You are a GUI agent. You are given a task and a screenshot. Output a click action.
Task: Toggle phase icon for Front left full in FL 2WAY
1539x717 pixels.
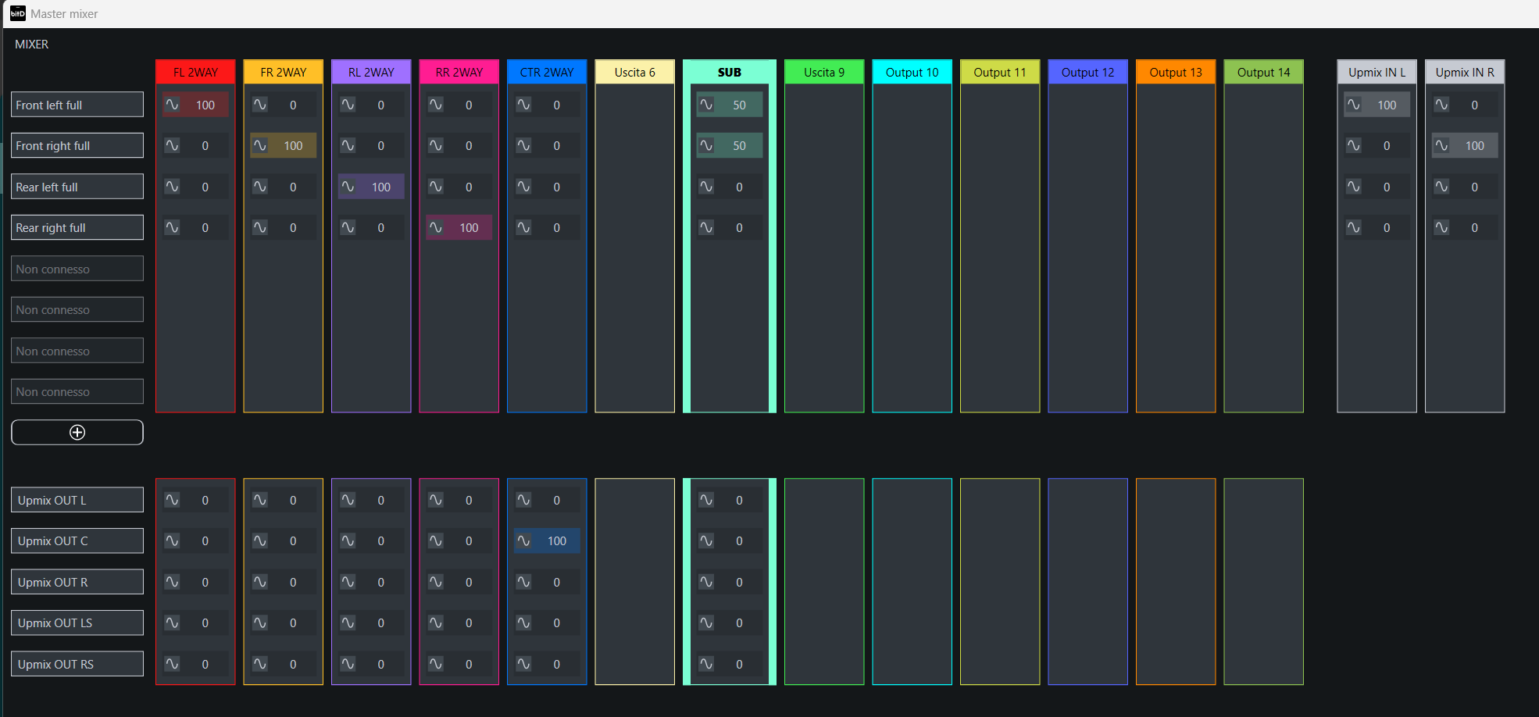click(172, 105)
